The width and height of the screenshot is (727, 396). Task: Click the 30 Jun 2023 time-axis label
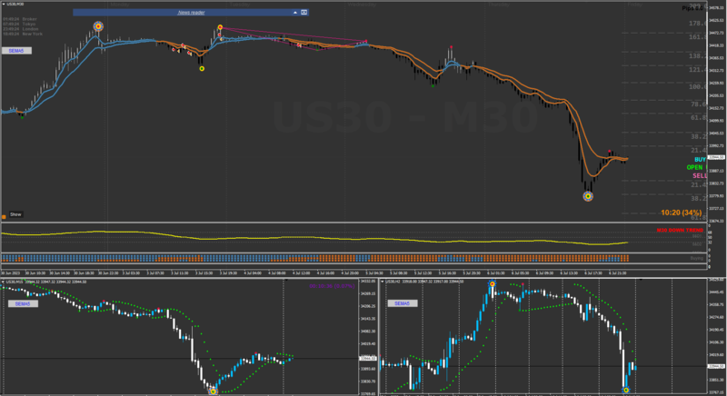pos(10,273)
